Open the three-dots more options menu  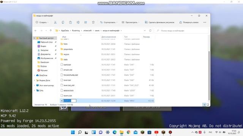pyautogui.click(x=205, y=22)
